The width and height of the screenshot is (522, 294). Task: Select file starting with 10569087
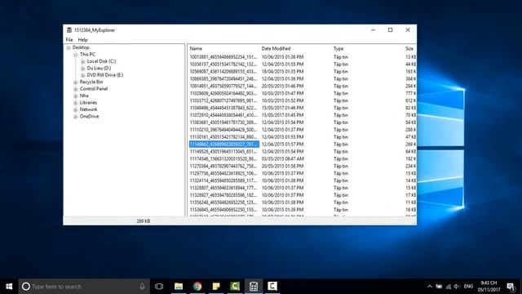point(223,72)
